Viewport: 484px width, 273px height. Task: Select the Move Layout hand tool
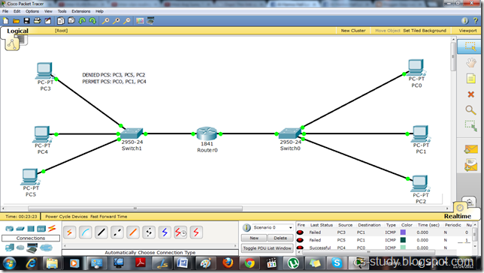tap(470, 63)
